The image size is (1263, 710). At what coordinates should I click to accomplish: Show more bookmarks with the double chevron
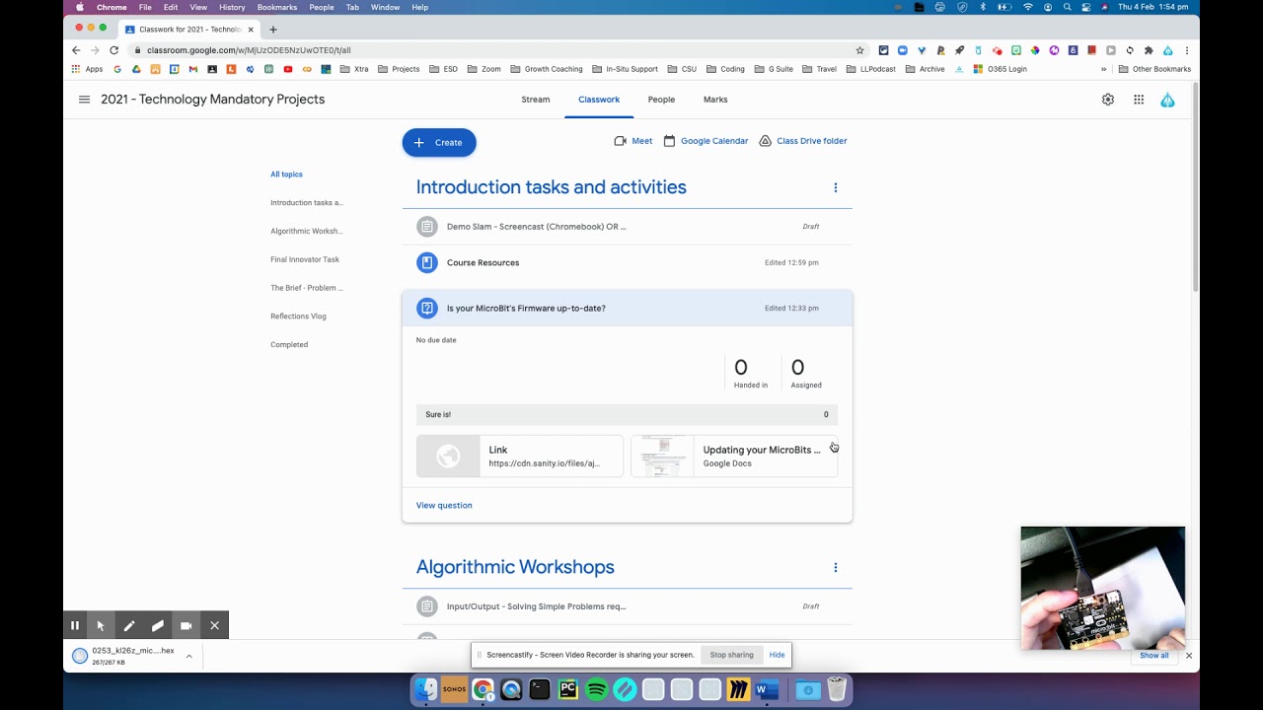pos(1104,69)
